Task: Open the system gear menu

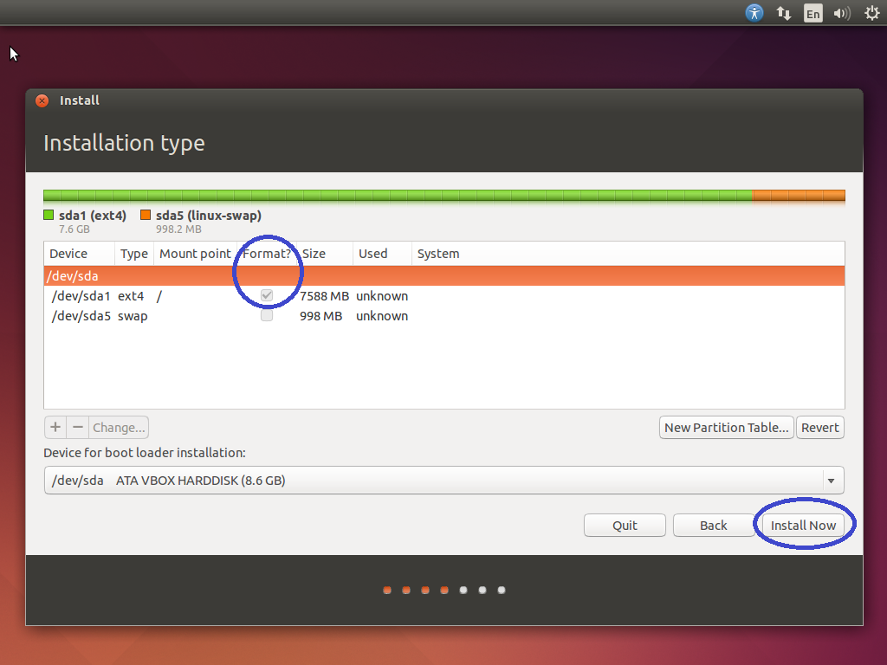Action: tap(871, 13)
